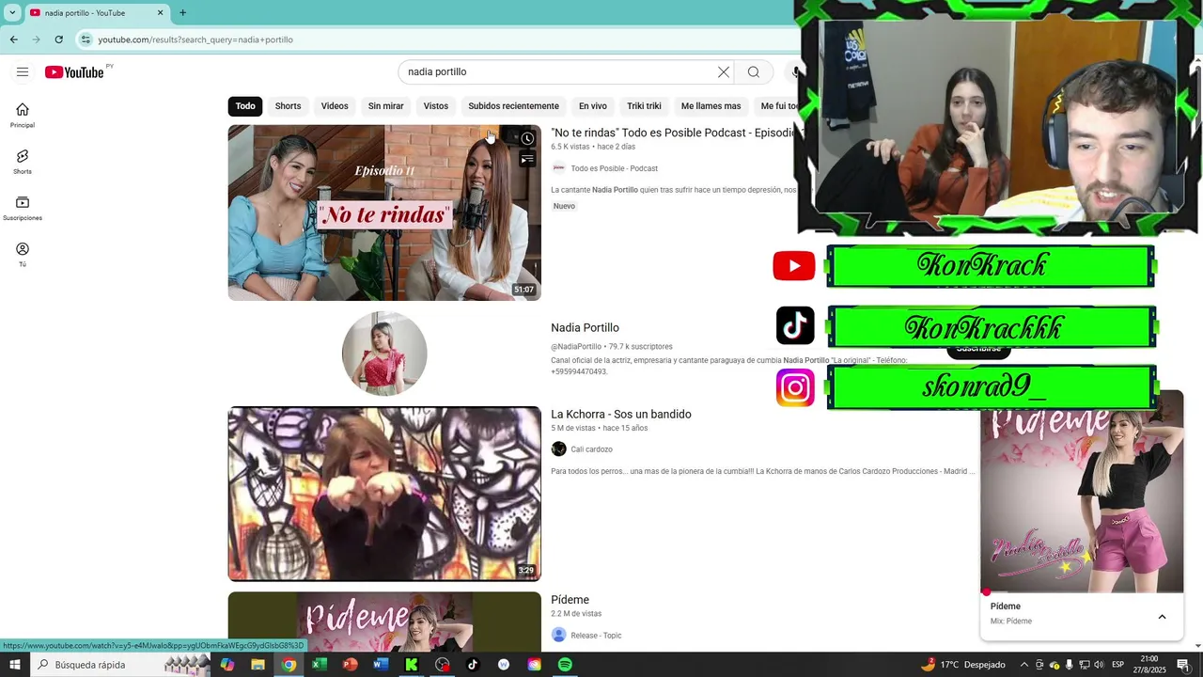Open a new browser tab

(182, 13)
